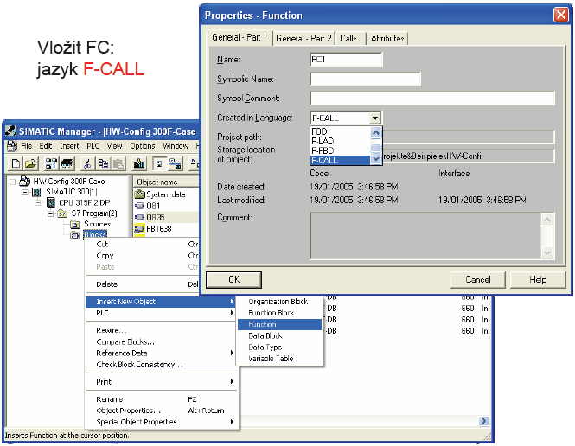Screen dimensions: 575x446
Task: Open the Edit menu
Action: point(46,146)
